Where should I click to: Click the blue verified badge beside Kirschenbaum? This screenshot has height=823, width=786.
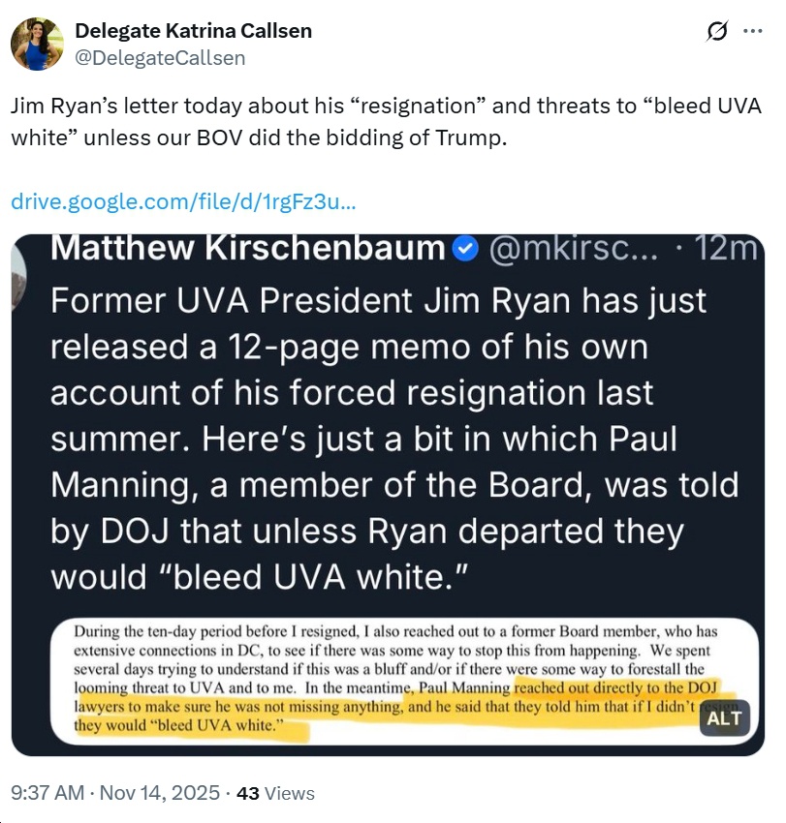tap(465, 248)
